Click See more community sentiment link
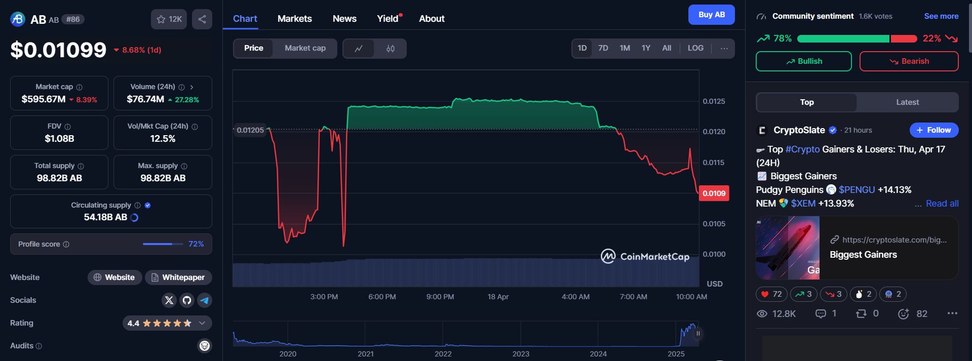972x361 pixels. [941, 16]
